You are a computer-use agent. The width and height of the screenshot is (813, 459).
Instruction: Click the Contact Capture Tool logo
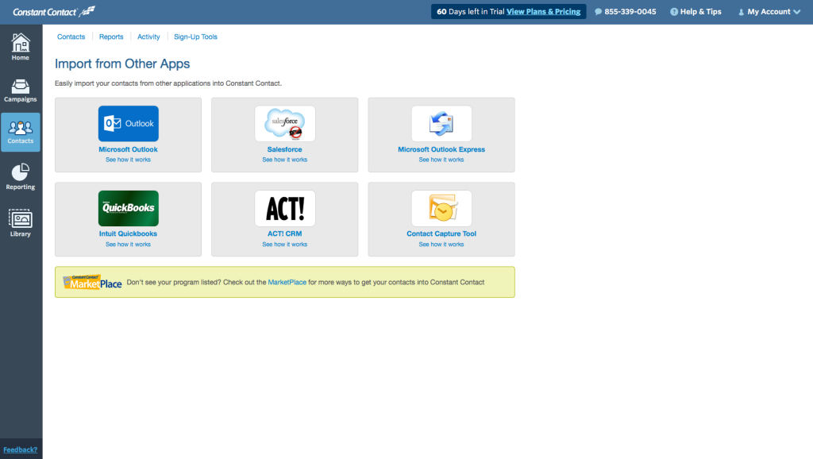pos(441,208)
